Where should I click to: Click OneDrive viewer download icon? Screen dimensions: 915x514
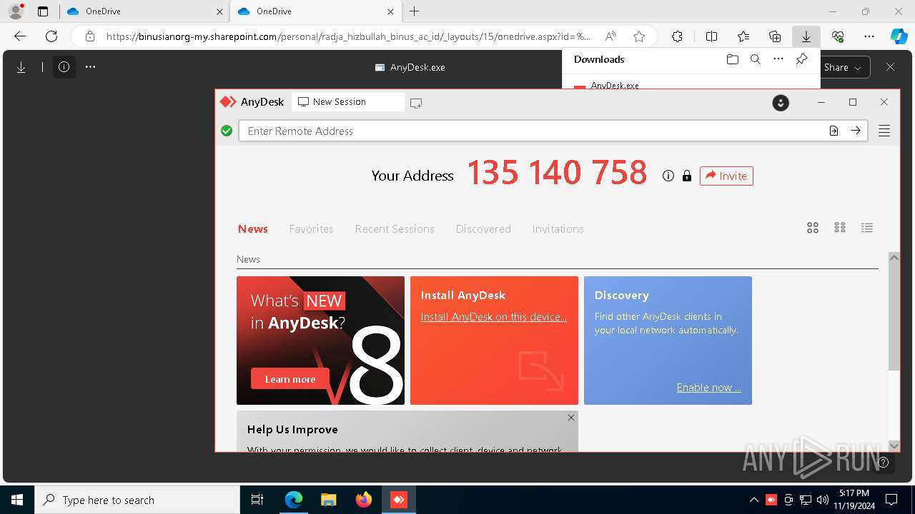point(21,67)
